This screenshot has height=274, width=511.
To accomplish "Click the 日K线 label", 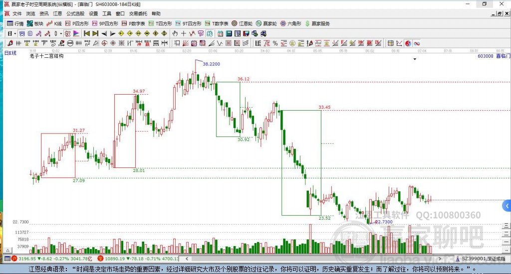I will point(10,53).
